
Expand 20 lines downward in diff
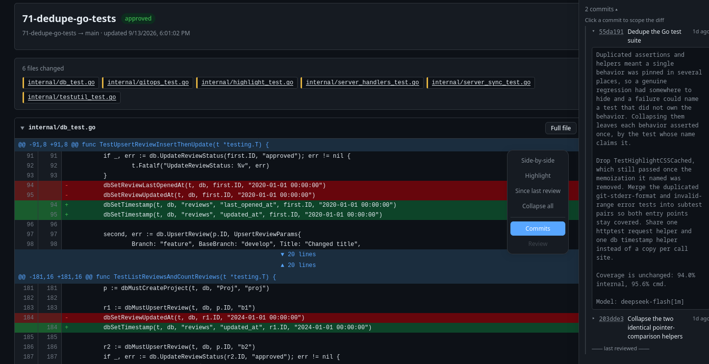pos(298,255)
